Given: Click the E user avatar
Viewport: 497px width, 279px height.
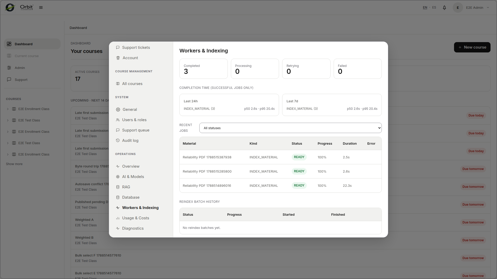Looking at the screenshot, I should click(x=458, y=7).
